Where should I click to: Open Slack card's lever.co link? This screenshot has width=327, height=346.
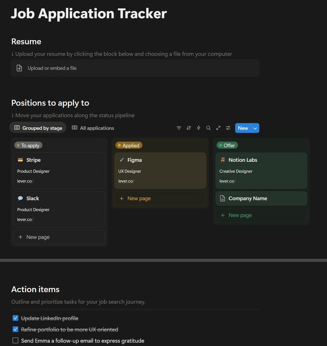(25, 220)
